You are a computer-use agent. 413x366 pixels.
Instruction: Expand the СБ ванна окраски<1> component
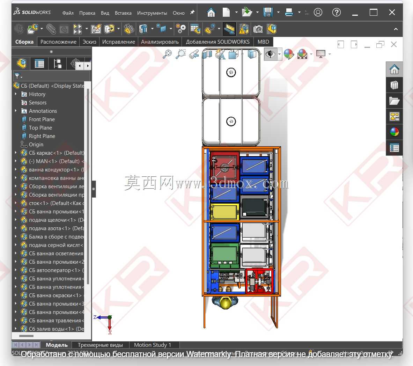point(16,295)
